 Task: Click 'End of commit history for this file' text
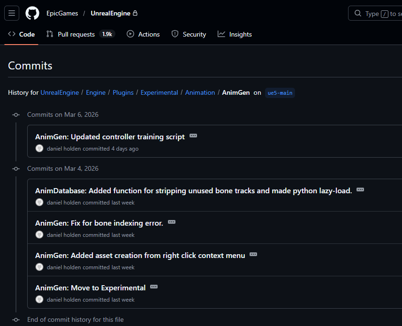76,319
